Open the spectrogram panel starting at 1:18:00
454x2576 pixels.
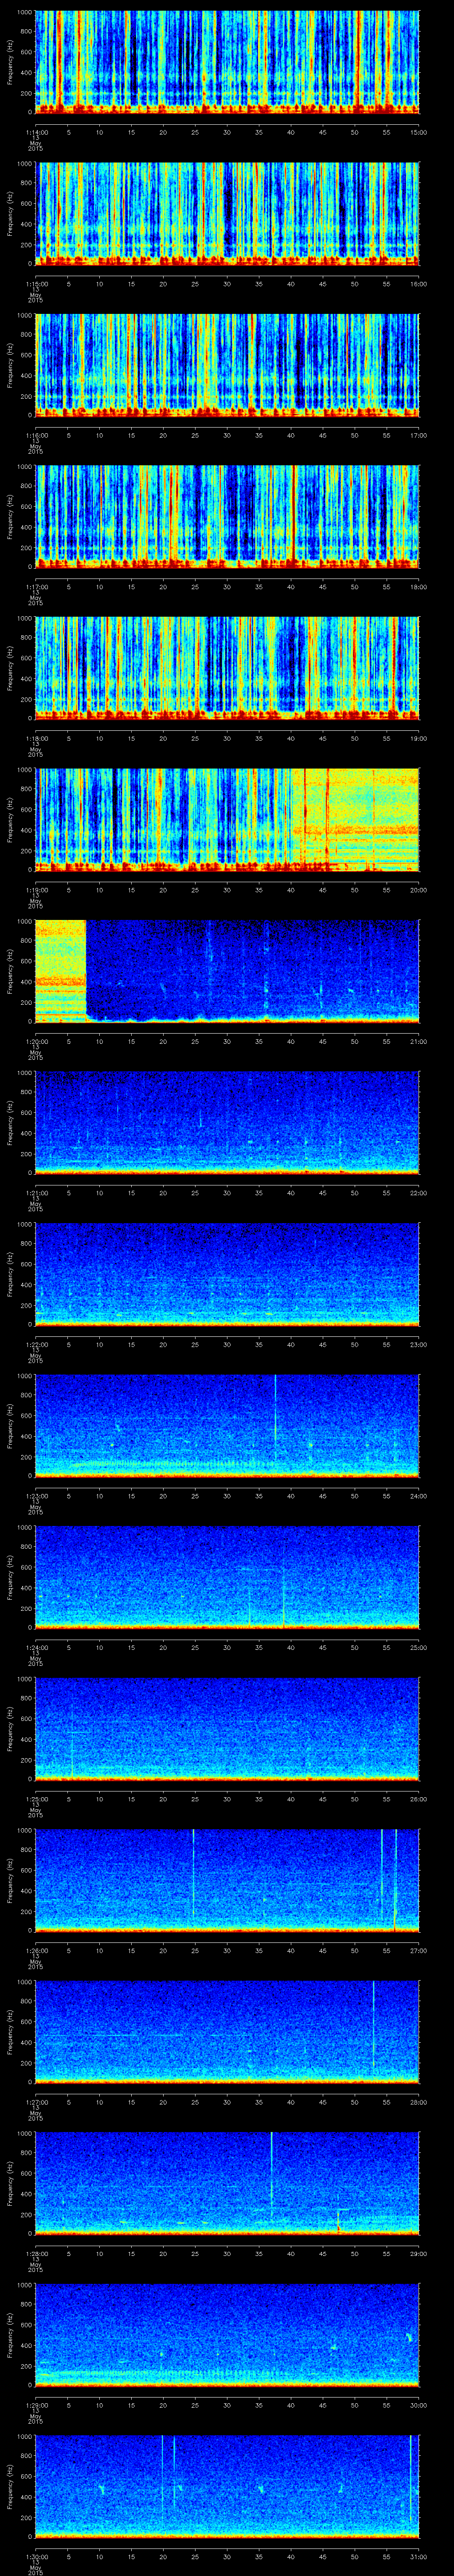(x=227, y=668)
